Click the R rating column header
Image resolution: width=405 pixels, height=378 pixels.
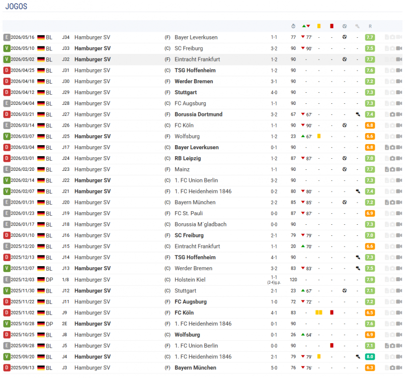pyautogui.click(x=370, y=26)
